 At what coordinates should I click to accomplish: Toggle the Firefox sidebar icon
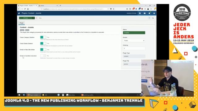pos(130,9)
